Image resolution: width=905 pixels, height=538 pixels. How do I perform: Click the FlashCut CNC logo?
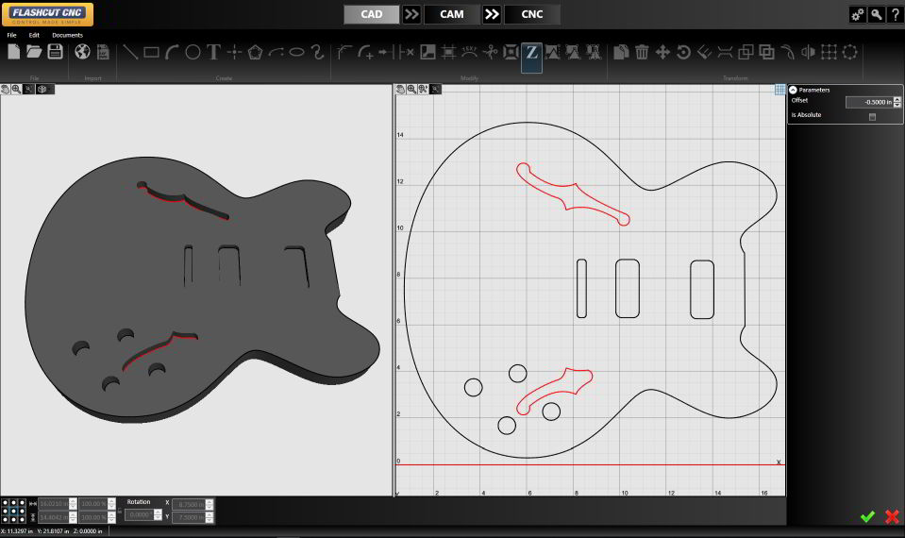(x=47, y=14)
